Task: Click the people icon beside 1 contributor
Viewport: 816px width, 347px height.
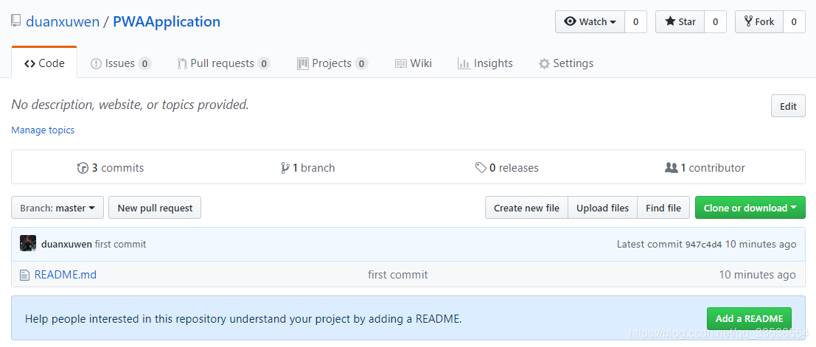Action: (x=672, y=168)
